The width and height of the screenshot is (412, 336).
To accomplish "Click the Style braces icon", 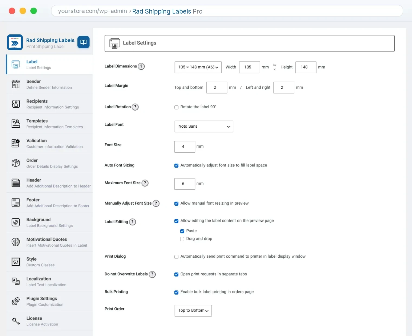I will pos(16,262).
